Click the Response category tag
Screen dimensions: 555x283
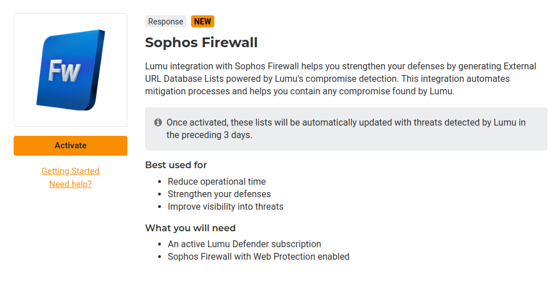click(x=165, y=22)
